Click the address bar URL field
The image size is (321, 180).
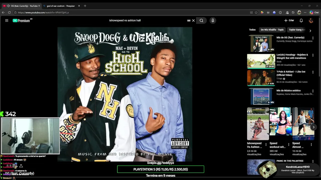click(130, 12)
